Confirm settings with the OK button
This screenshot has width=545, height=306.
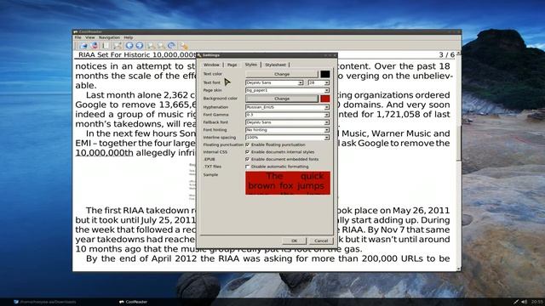click(x=294, y=241)
